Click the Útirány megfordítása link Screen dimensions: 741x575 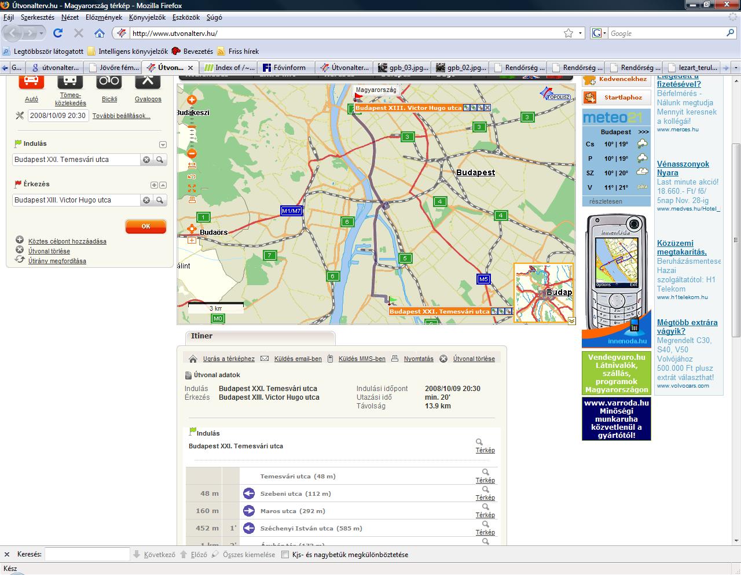coord(57,261)
